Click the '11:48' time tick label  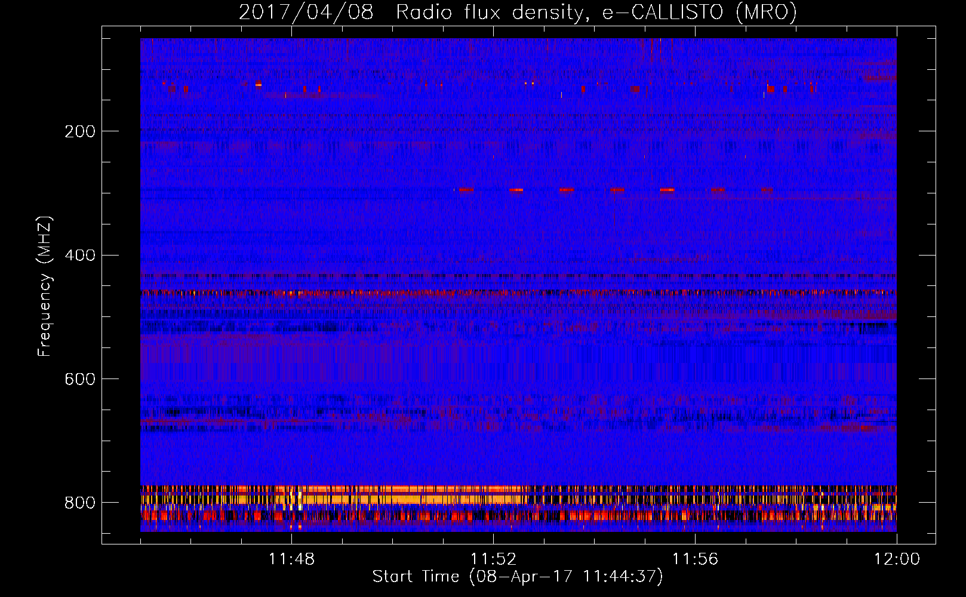click(291, 559)
